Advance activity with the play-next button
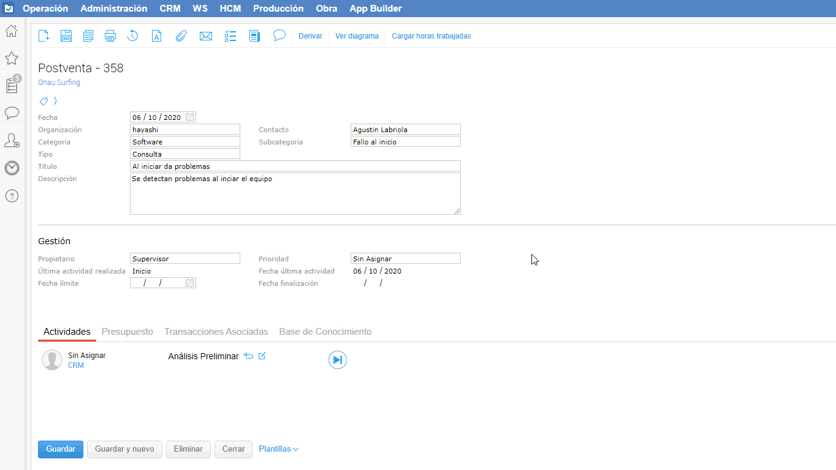 click(x=337, y=360)
